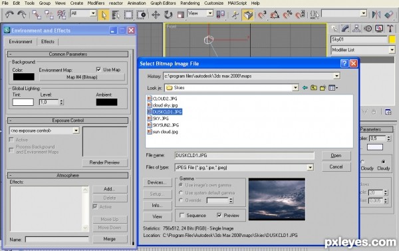This screenshot has height=251, width=399.
Task: Open the Rendering menu
Action: 190,3
